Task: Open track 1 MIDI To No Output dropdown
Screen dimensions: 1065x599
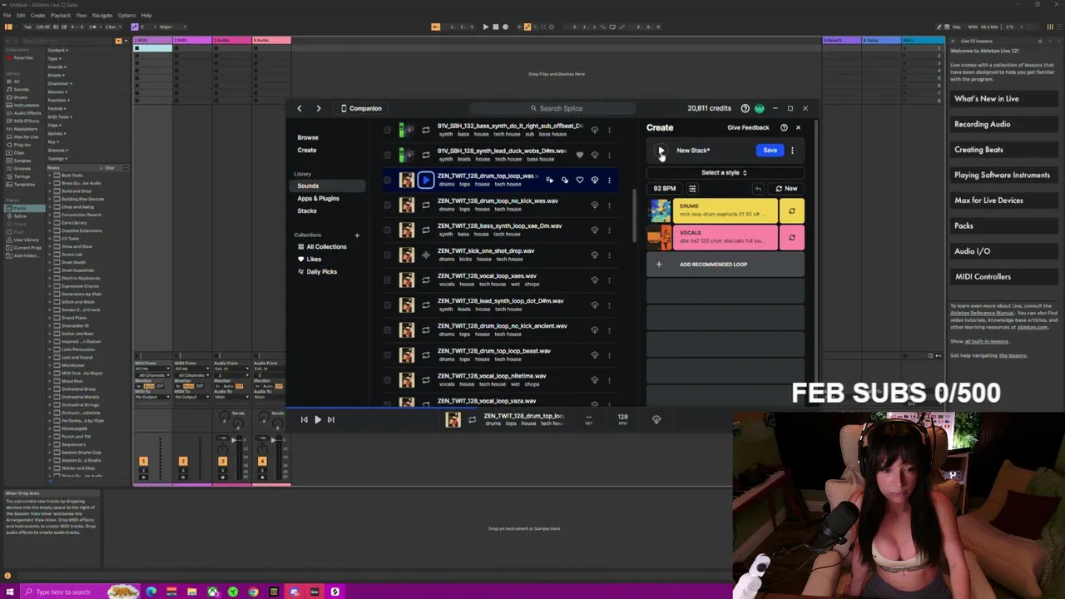Action: point(152,397)
